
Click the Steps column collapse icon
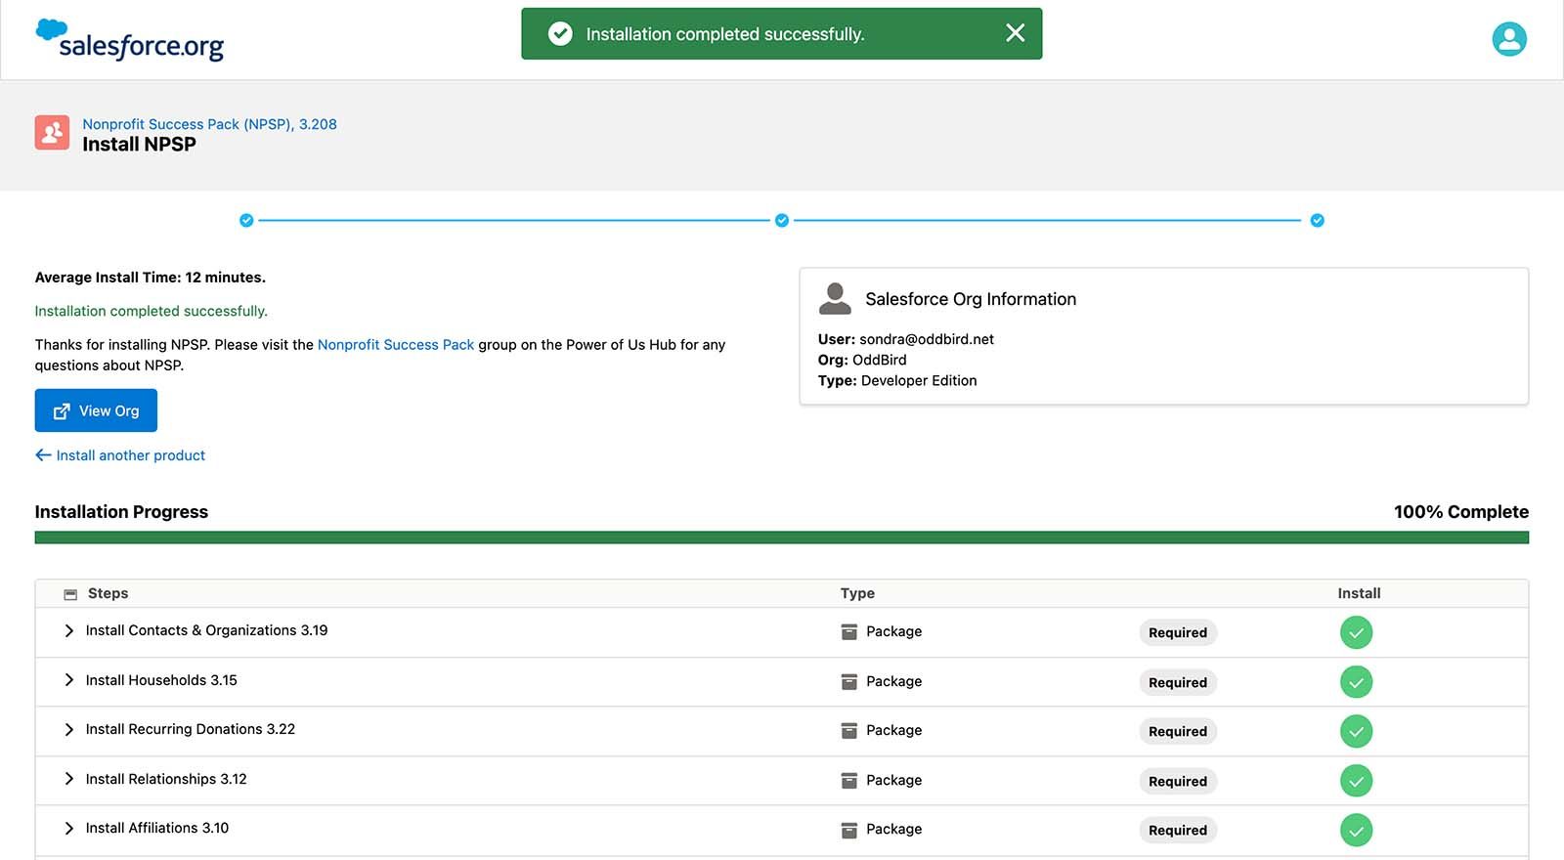click(x=70, y=594)
